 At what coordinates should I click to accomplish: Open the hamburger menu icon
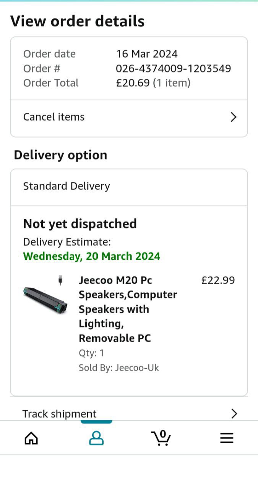227,438
